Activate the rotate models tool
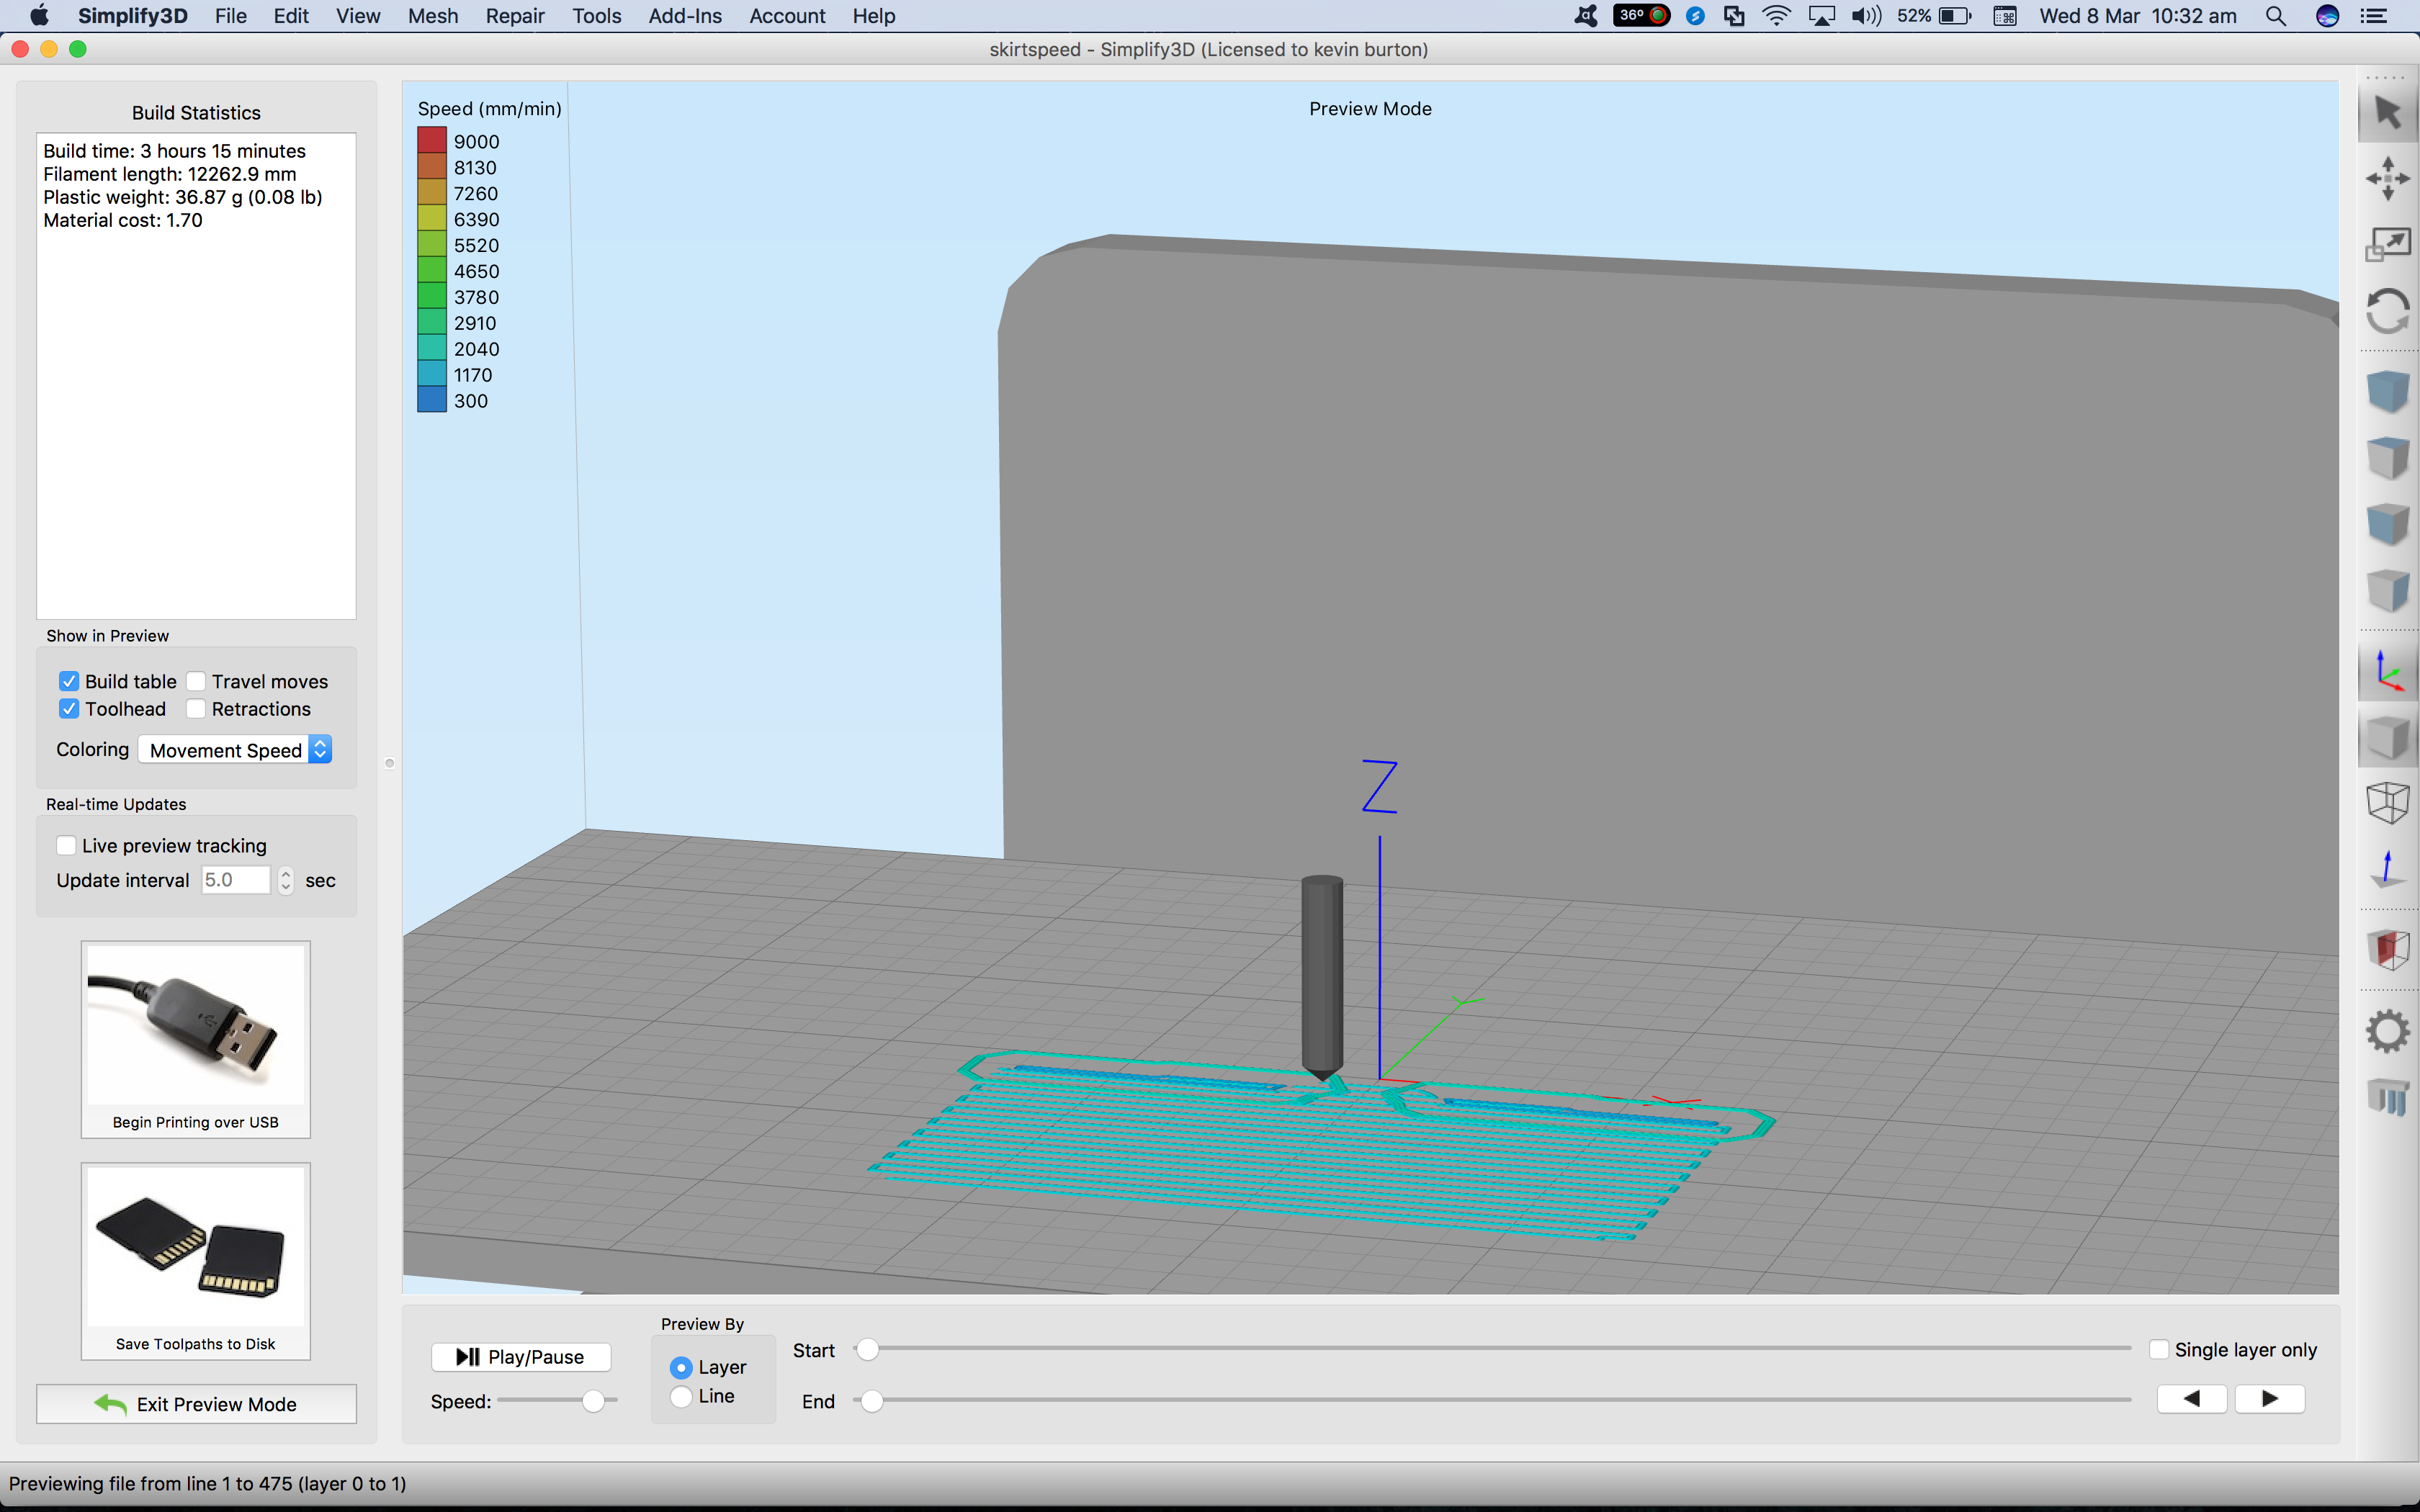Screen dimensions: 2420x1512 [2387, 311]
